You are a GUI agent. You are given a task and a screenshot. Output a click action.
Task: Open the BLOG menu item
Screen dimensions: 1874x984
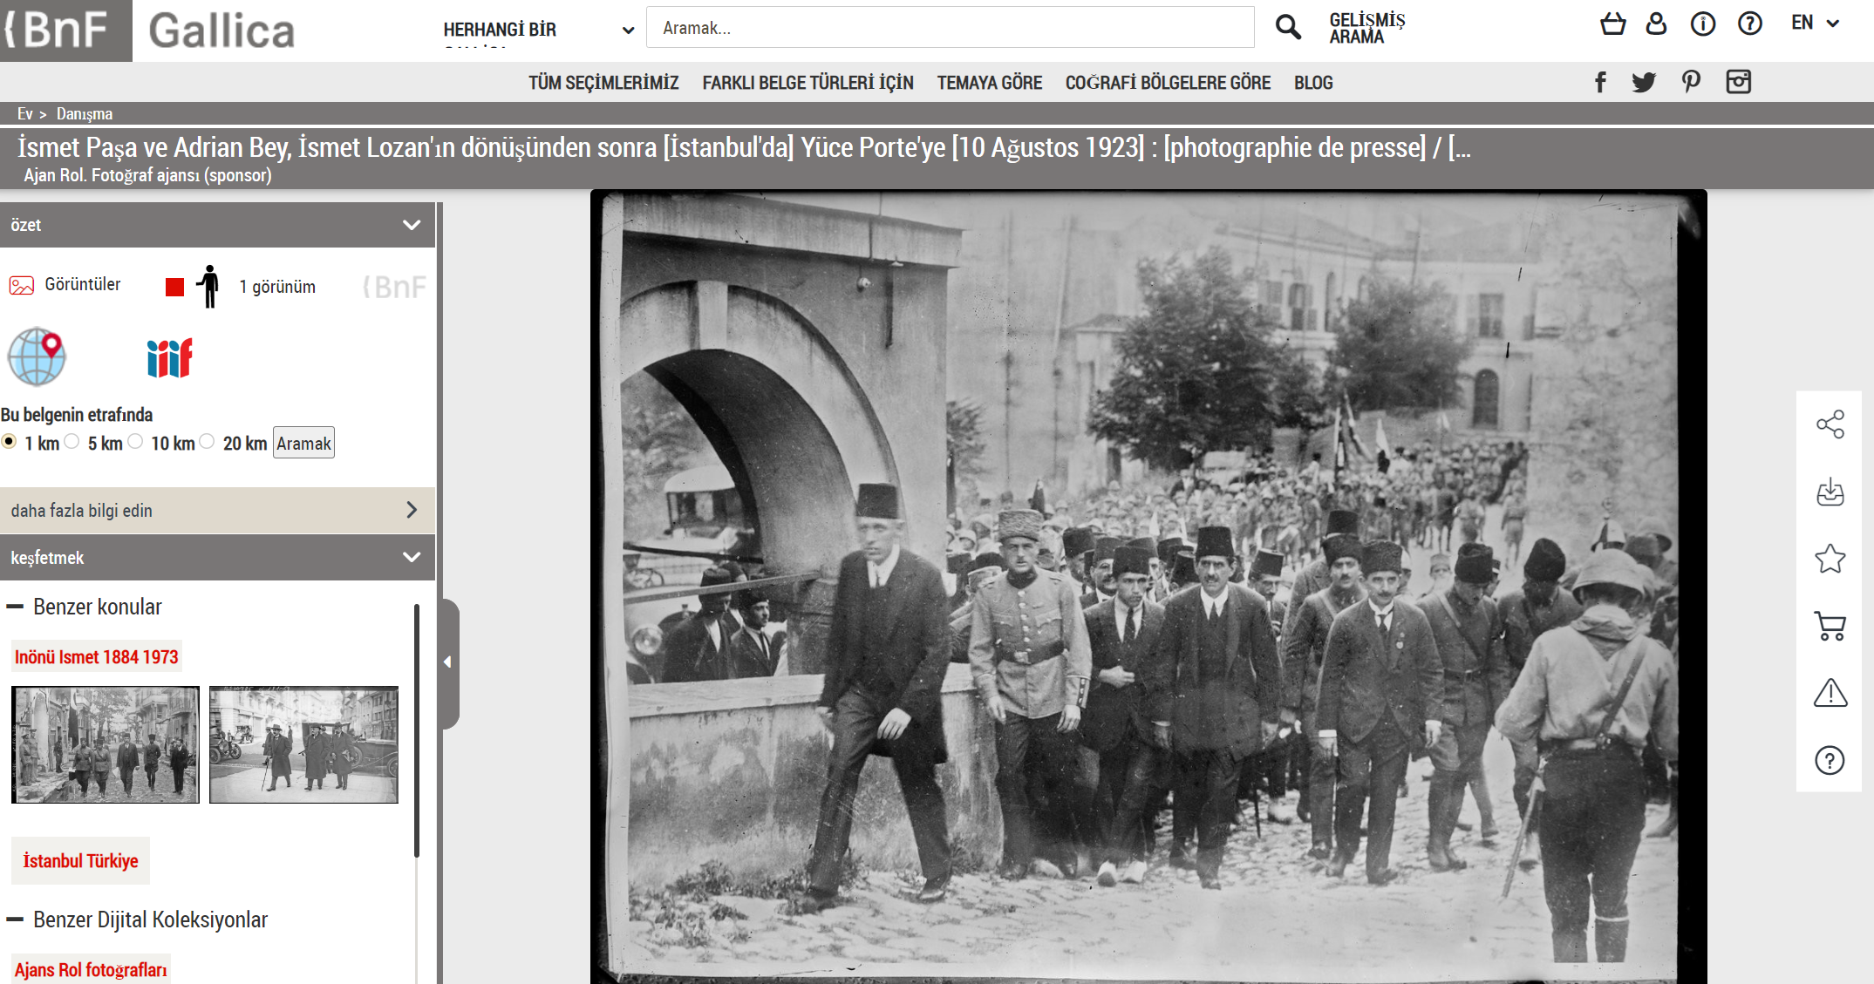[x=1312, y=83]
